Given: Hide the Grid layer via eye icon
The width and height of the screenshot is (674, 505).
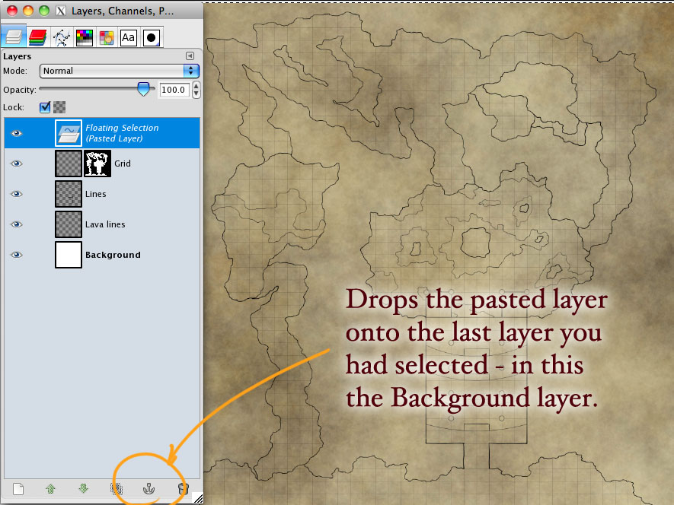Looking at the screenshot, I should (x=17, y=164).
